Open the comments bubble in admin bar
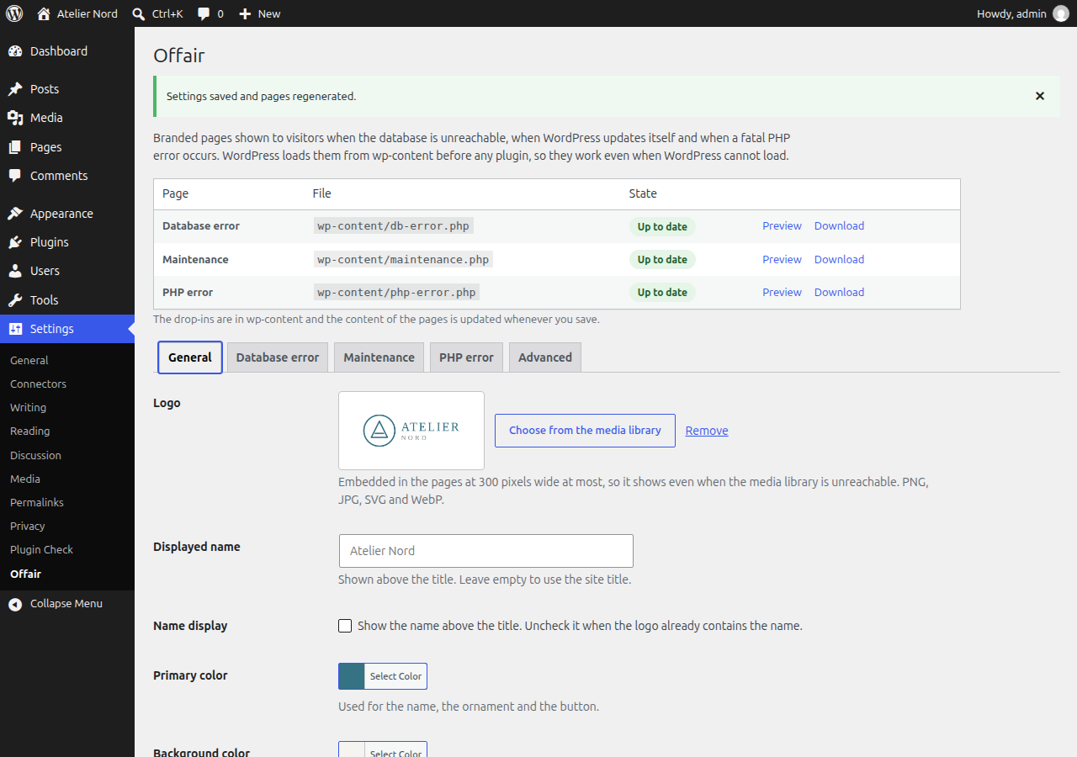 204,13
